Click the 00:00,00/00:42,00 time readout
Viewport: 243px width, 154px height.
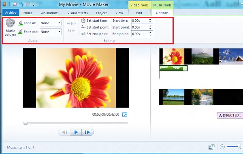click(x=106, y=114)
